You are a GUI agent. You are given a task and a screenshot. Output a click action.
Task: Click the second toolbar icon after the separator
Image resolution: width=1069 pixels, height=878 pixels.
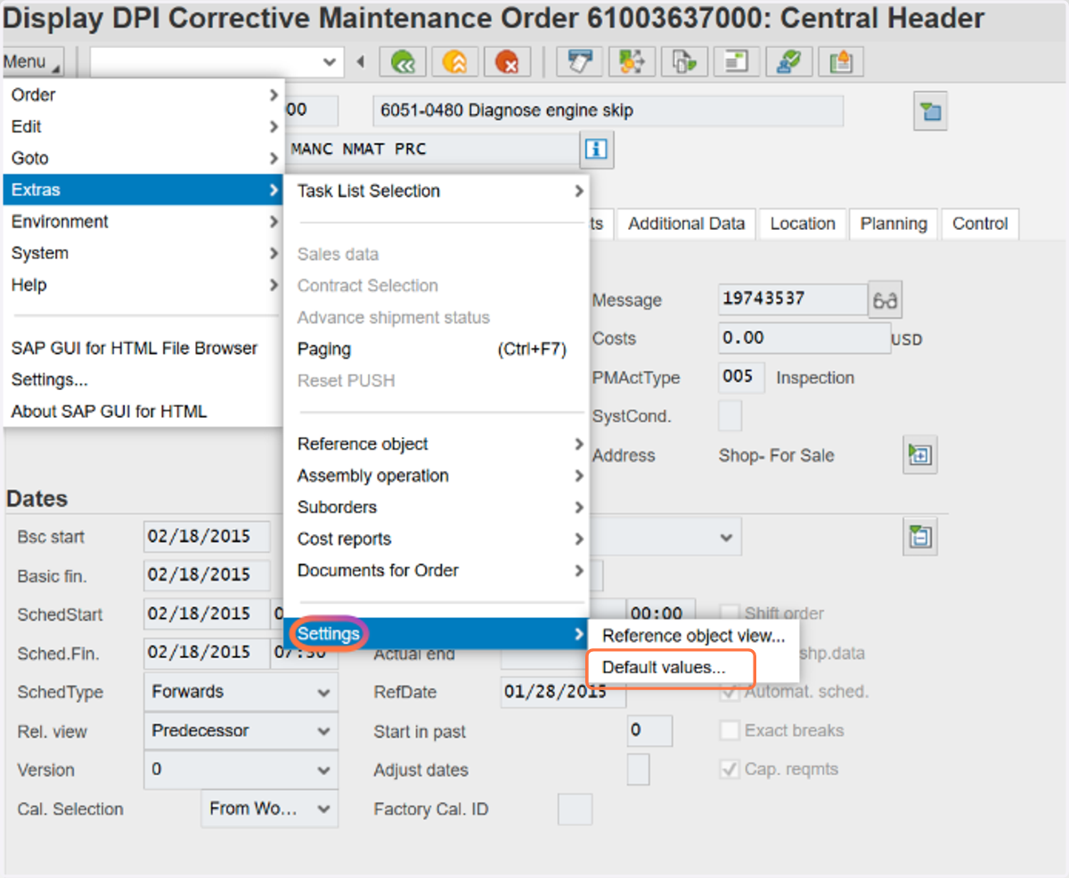click(x=632, y=62)
